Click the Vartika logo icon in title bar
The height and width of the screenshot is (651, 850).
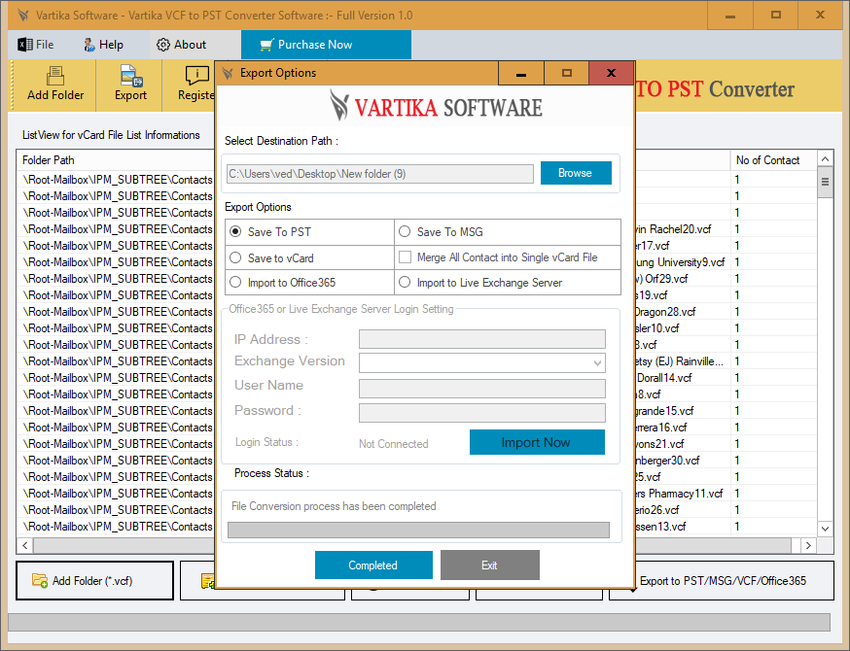point(22,16)
